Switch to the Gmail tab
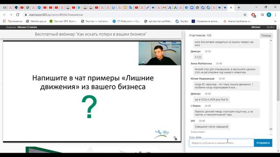This screenshot has height=157, width=280. point(164,8)
